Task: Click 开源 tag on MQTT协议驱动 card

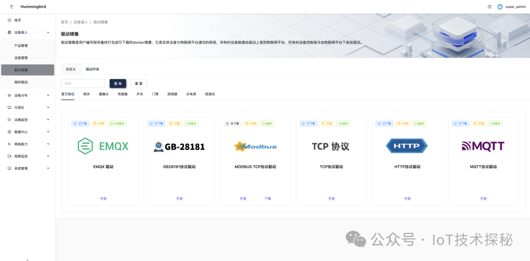Action: coord(478,124)
